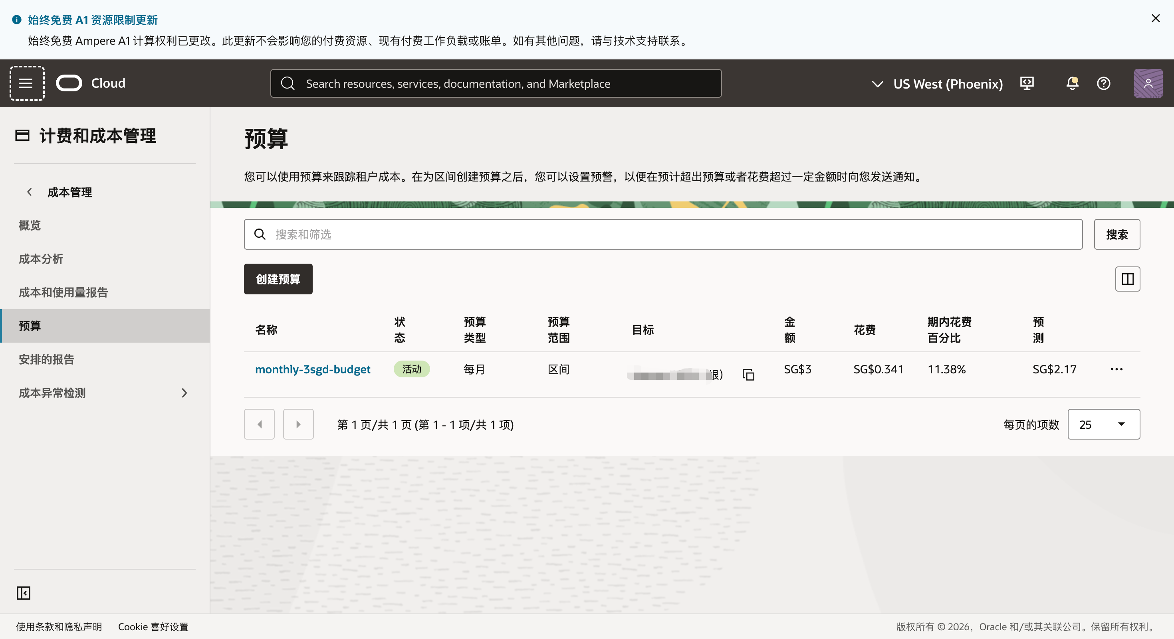This screenshot has height=639, width=1174.
Task: Click the 搜索 button
Action: click(1117, 235)
